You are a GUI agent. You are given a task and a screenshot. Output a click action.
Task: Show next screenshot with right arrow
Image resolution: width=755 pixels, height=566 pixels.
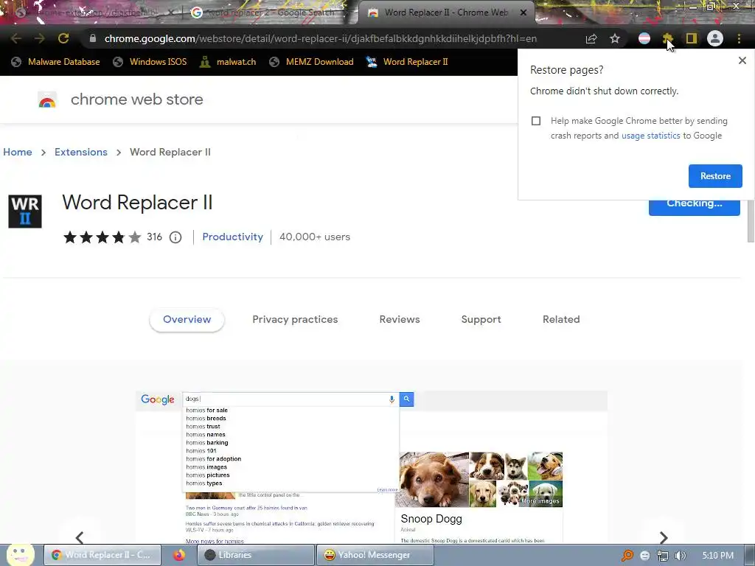(664, 537)
